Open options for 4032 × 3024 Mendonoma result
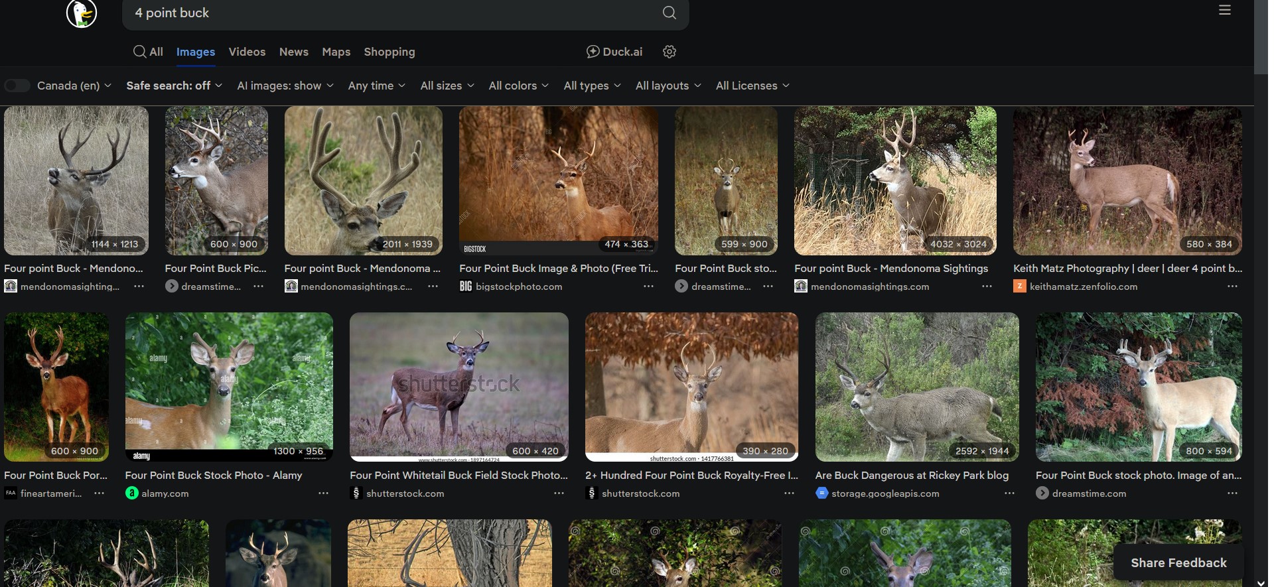The image size is (1274, 587). point(987,287)
